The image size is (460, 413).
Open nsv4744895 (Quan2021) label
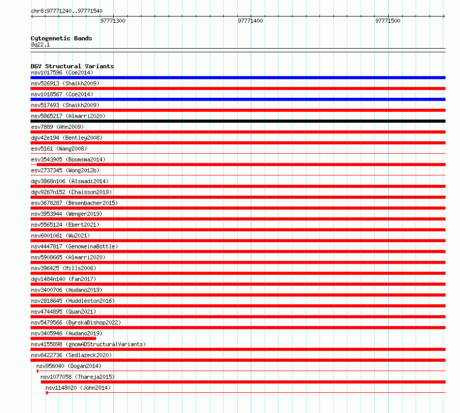pyautogui.click(x=64, y=312)
